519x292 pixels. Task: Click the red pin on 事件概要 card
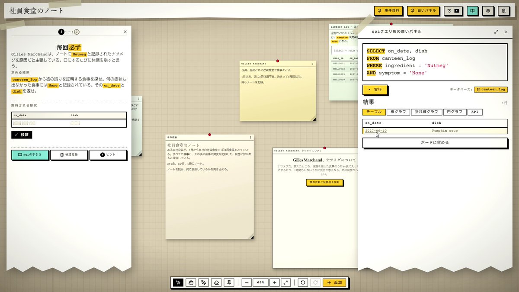210,135
